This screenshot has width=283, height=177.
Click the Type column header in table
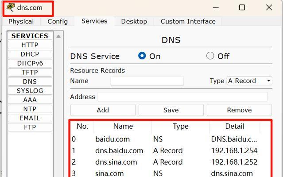[x=181, y=126]
